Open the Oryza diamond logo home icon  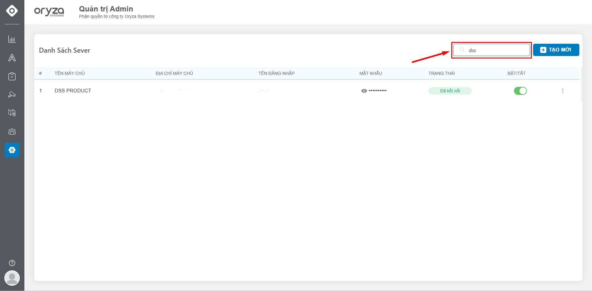[x=12, y=11]
